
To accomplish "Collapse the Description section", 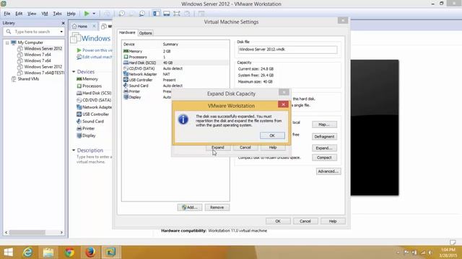I will (74, 150).
